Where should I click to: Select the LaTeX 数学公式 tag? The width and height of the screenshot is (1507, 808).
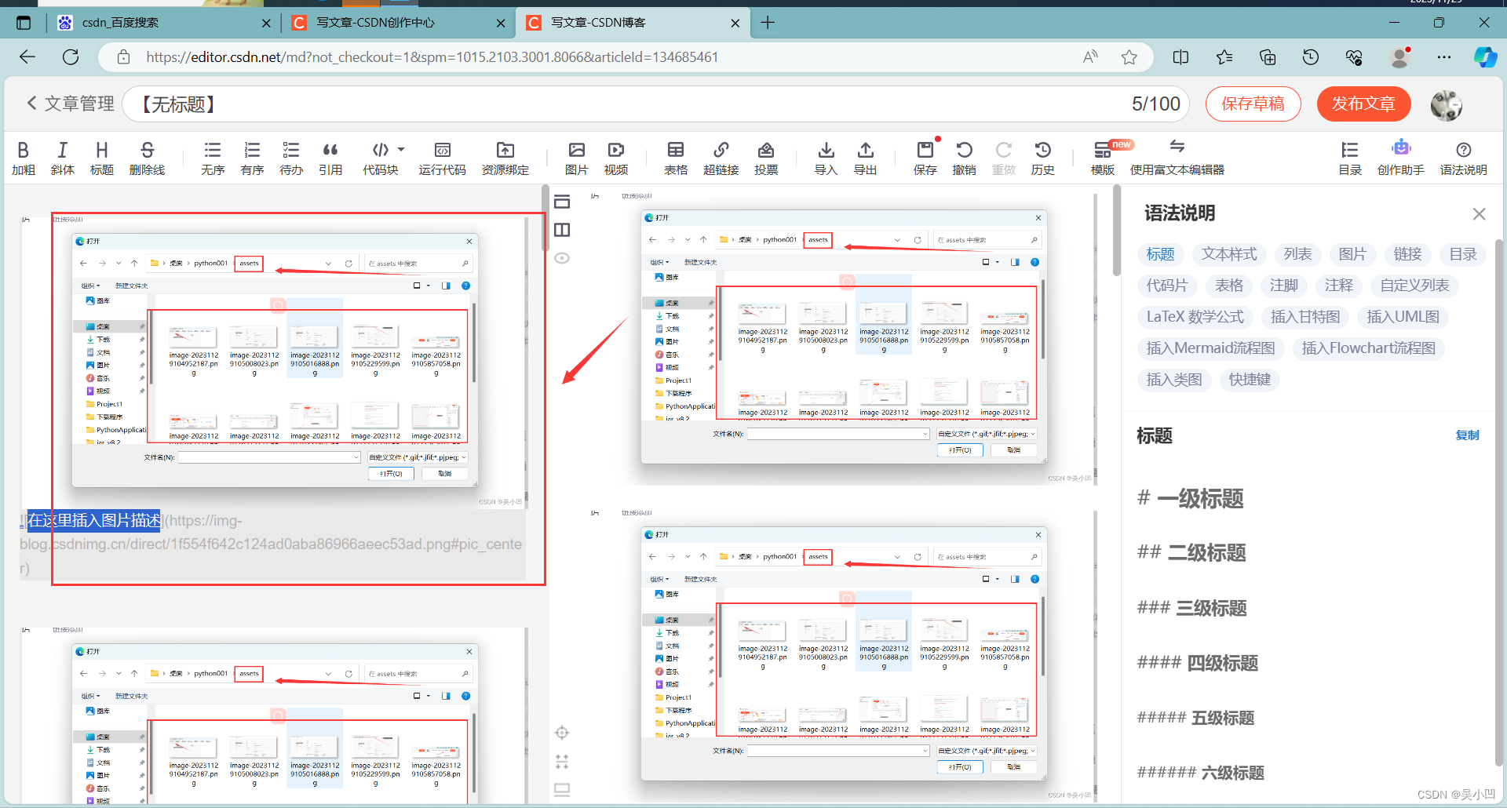tap(1195, 317)
